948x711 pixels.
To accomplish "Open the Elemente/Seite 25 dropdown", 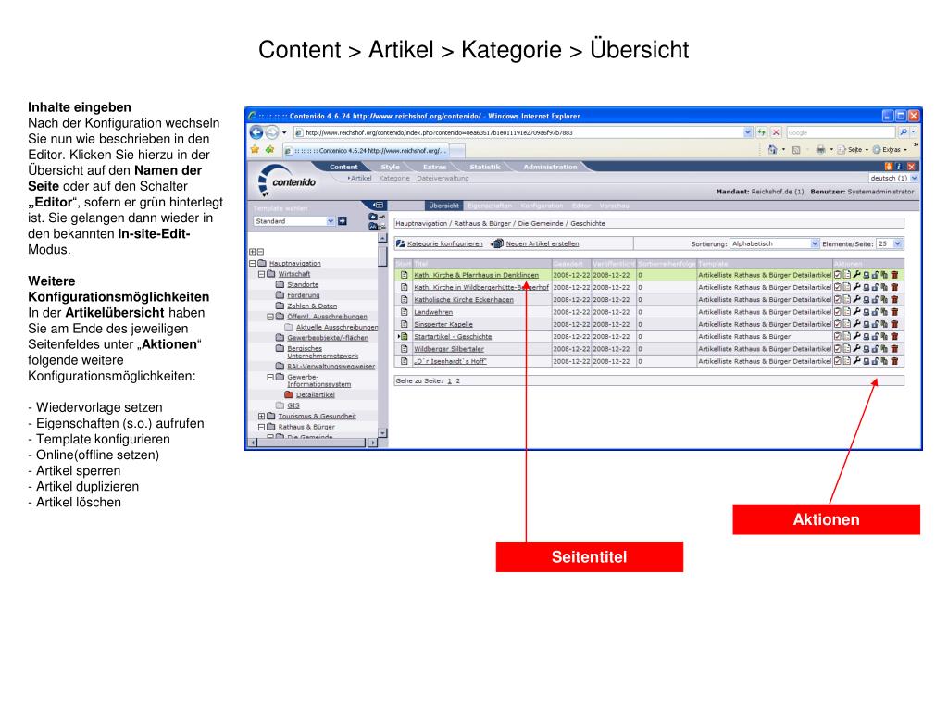I will pos(890,243).
